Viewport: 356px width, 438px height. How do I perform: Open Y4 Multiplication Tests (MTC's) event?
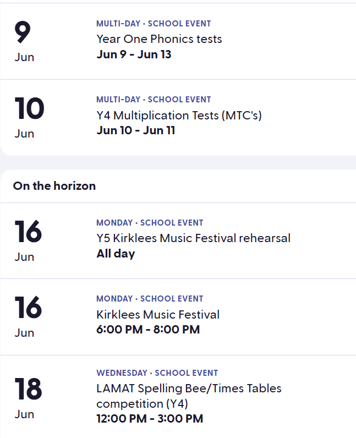179,115
